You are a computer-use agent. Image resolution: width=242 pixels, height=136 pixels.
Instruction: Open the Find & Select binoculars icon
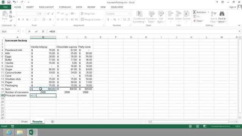(x=222, y=14)
